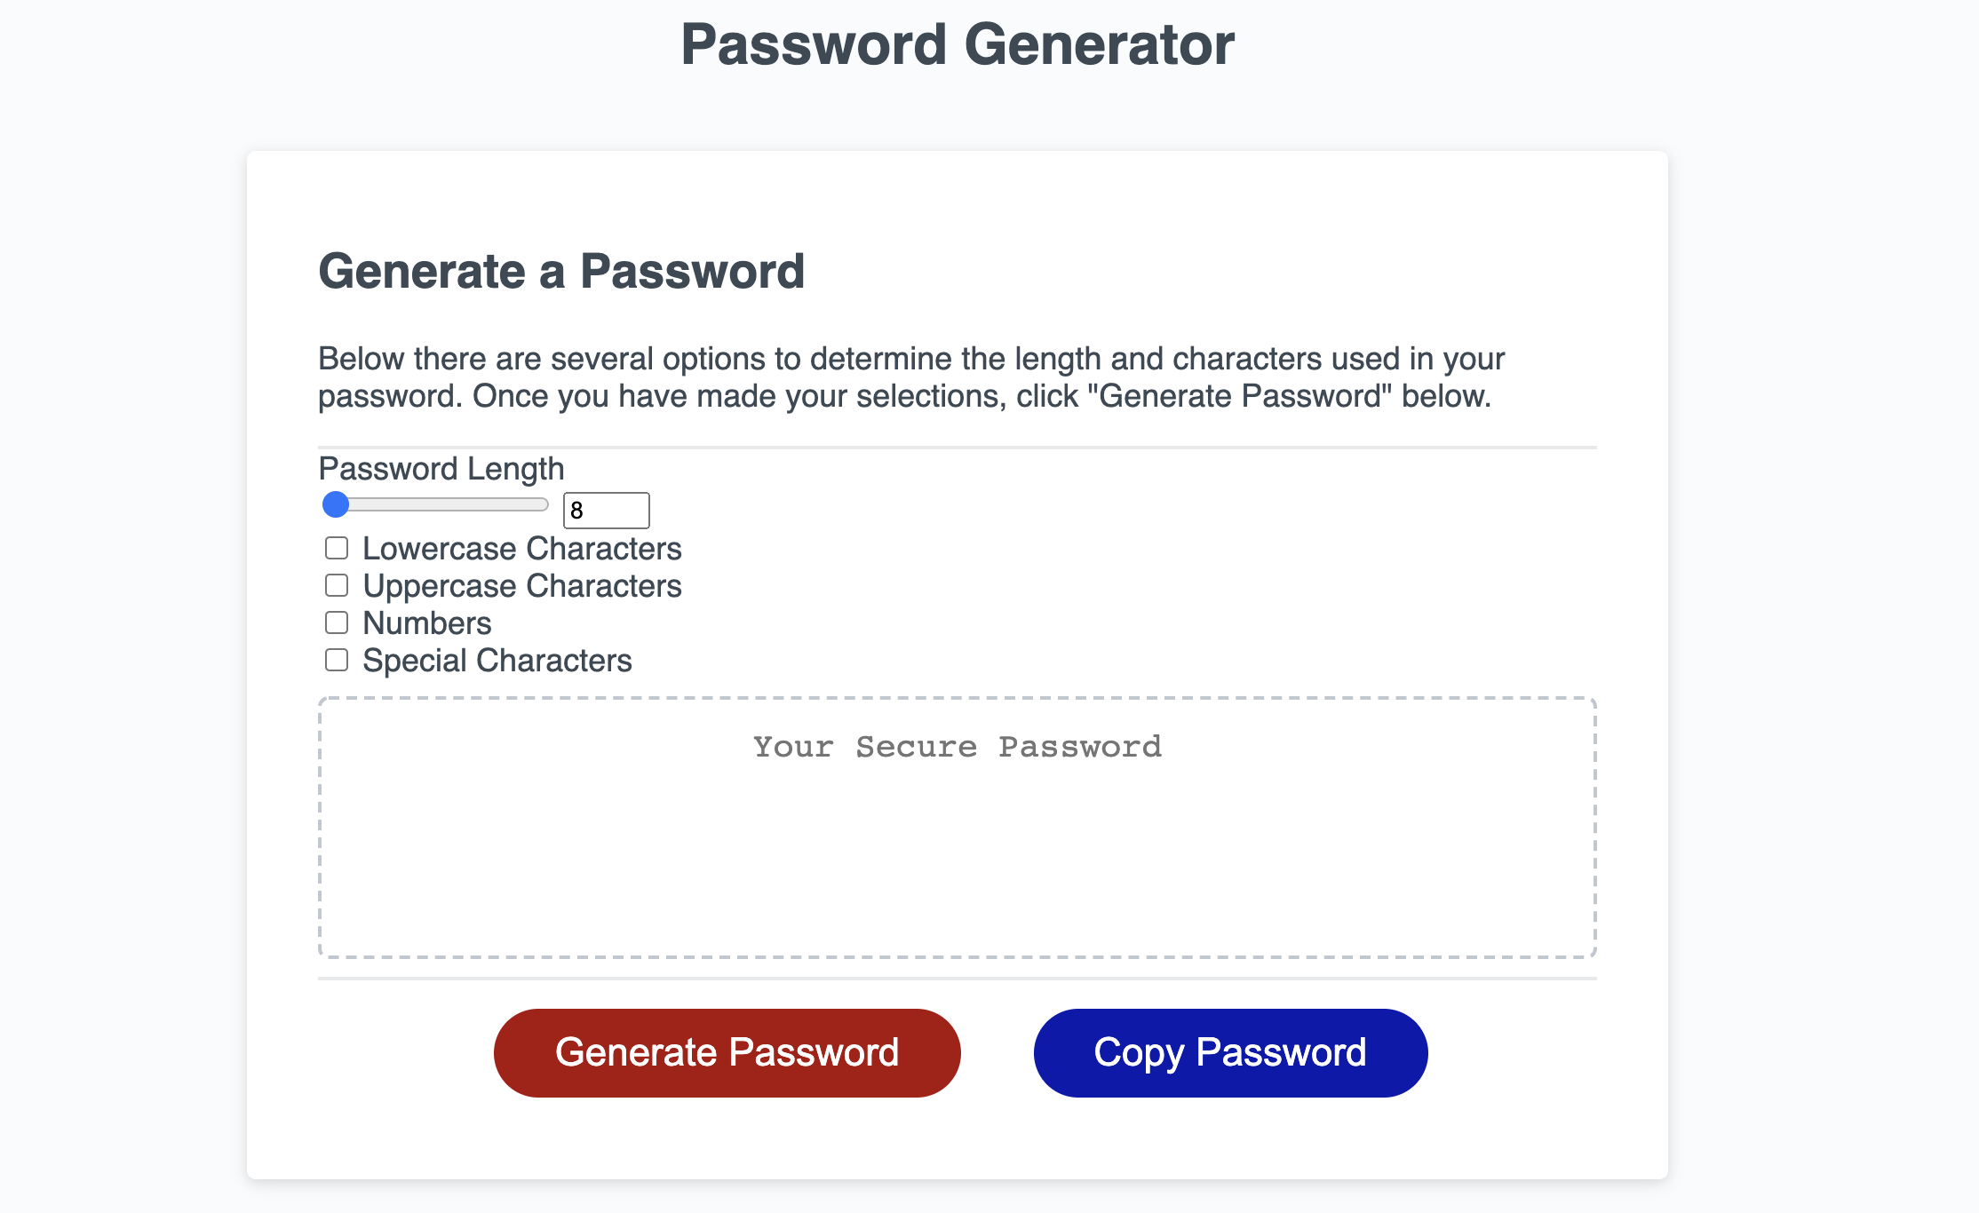Check the Numbers option
The width and height of the screenshot is (1979, 1213).
point(336,622)
